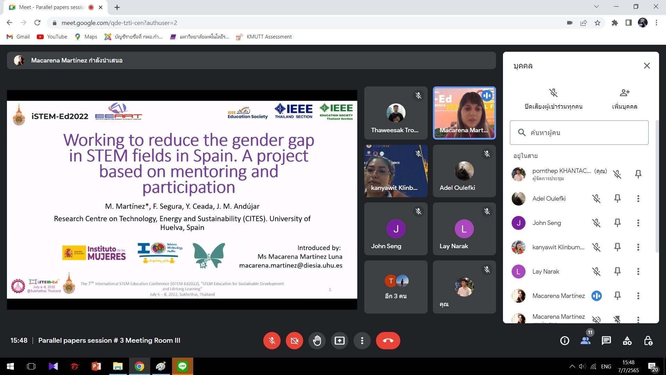Select the Lay Narak tile

click(x=464, y=229)
